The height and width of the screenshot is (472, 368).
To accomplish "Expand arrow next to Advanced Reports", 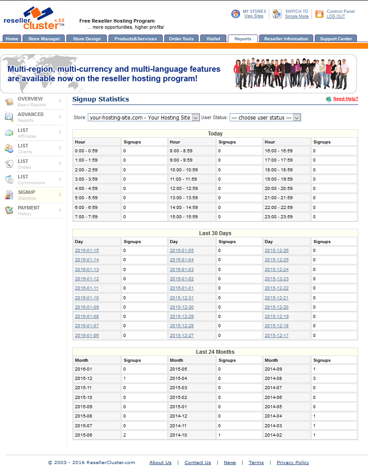I will click(60, 116).
